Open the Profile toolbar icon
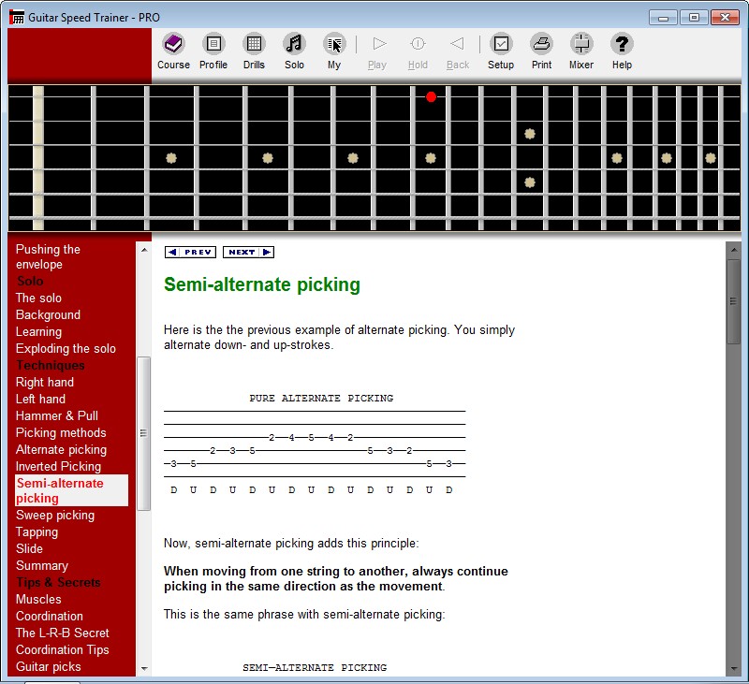Viewport: 749px width, 684px height. (x=213, y=44)
